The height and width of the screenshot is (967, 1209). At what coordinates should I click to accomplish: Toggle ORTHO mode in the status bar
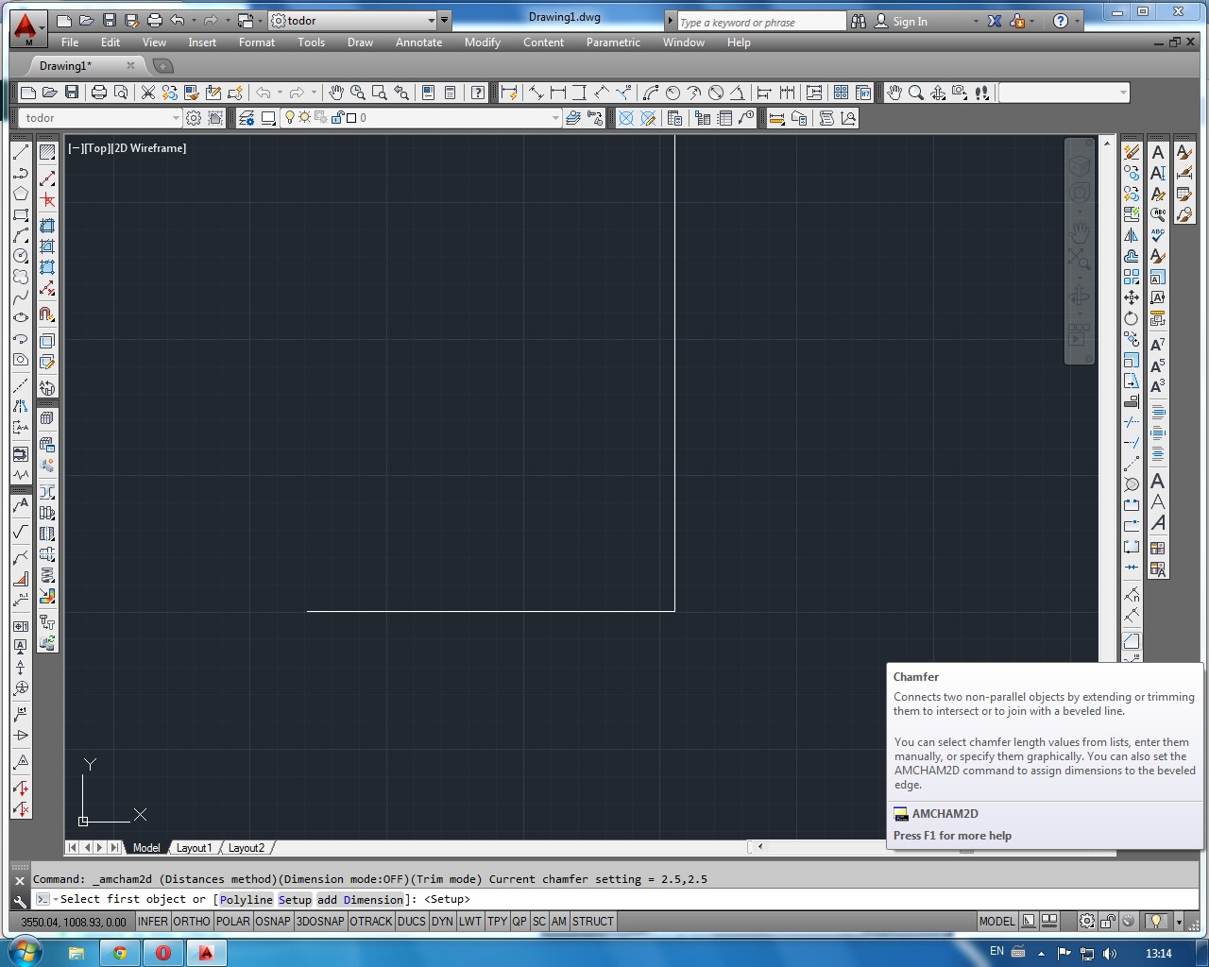192,922
